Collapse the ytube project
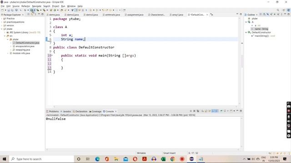The height and width of the screenshot is (163, 291). [2, 29]
